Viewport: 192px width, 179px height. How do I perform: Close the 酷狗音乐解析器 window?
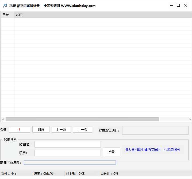(x=185, y=6)
